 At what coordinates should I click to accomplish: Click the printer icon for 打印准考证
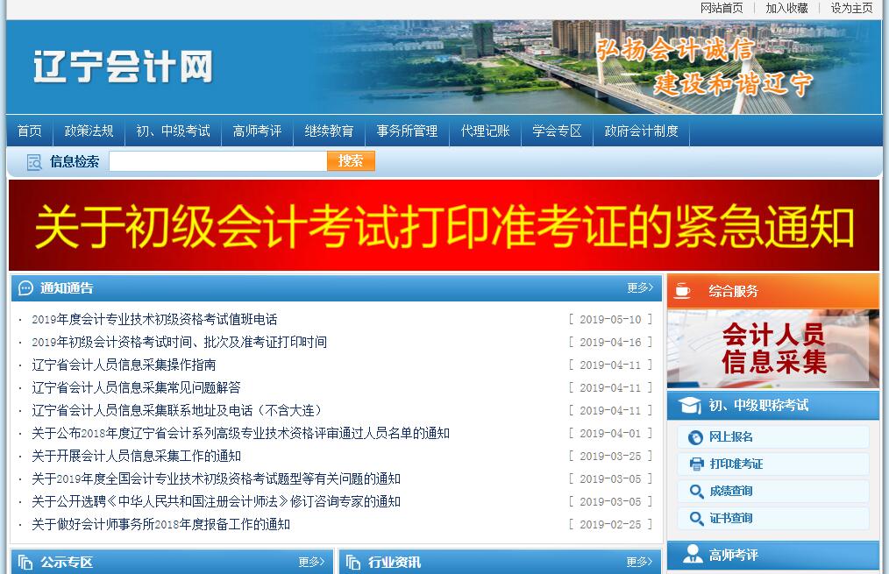(x=696, y=464)
